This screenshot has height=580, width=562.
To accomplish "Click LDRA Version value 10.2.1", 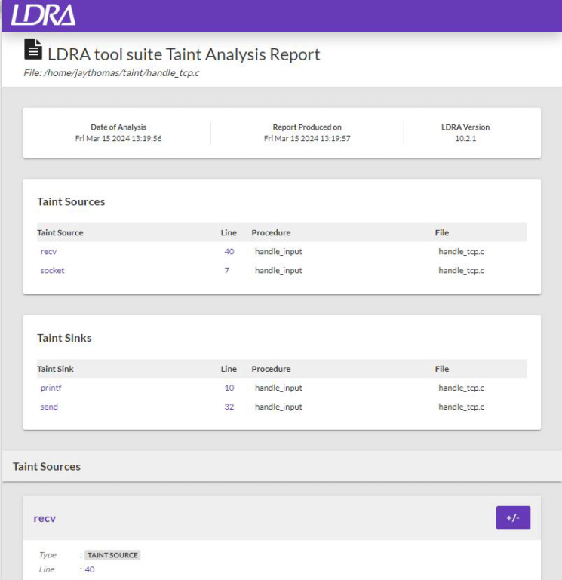I will pyautogui.click(x=465, y=138).
